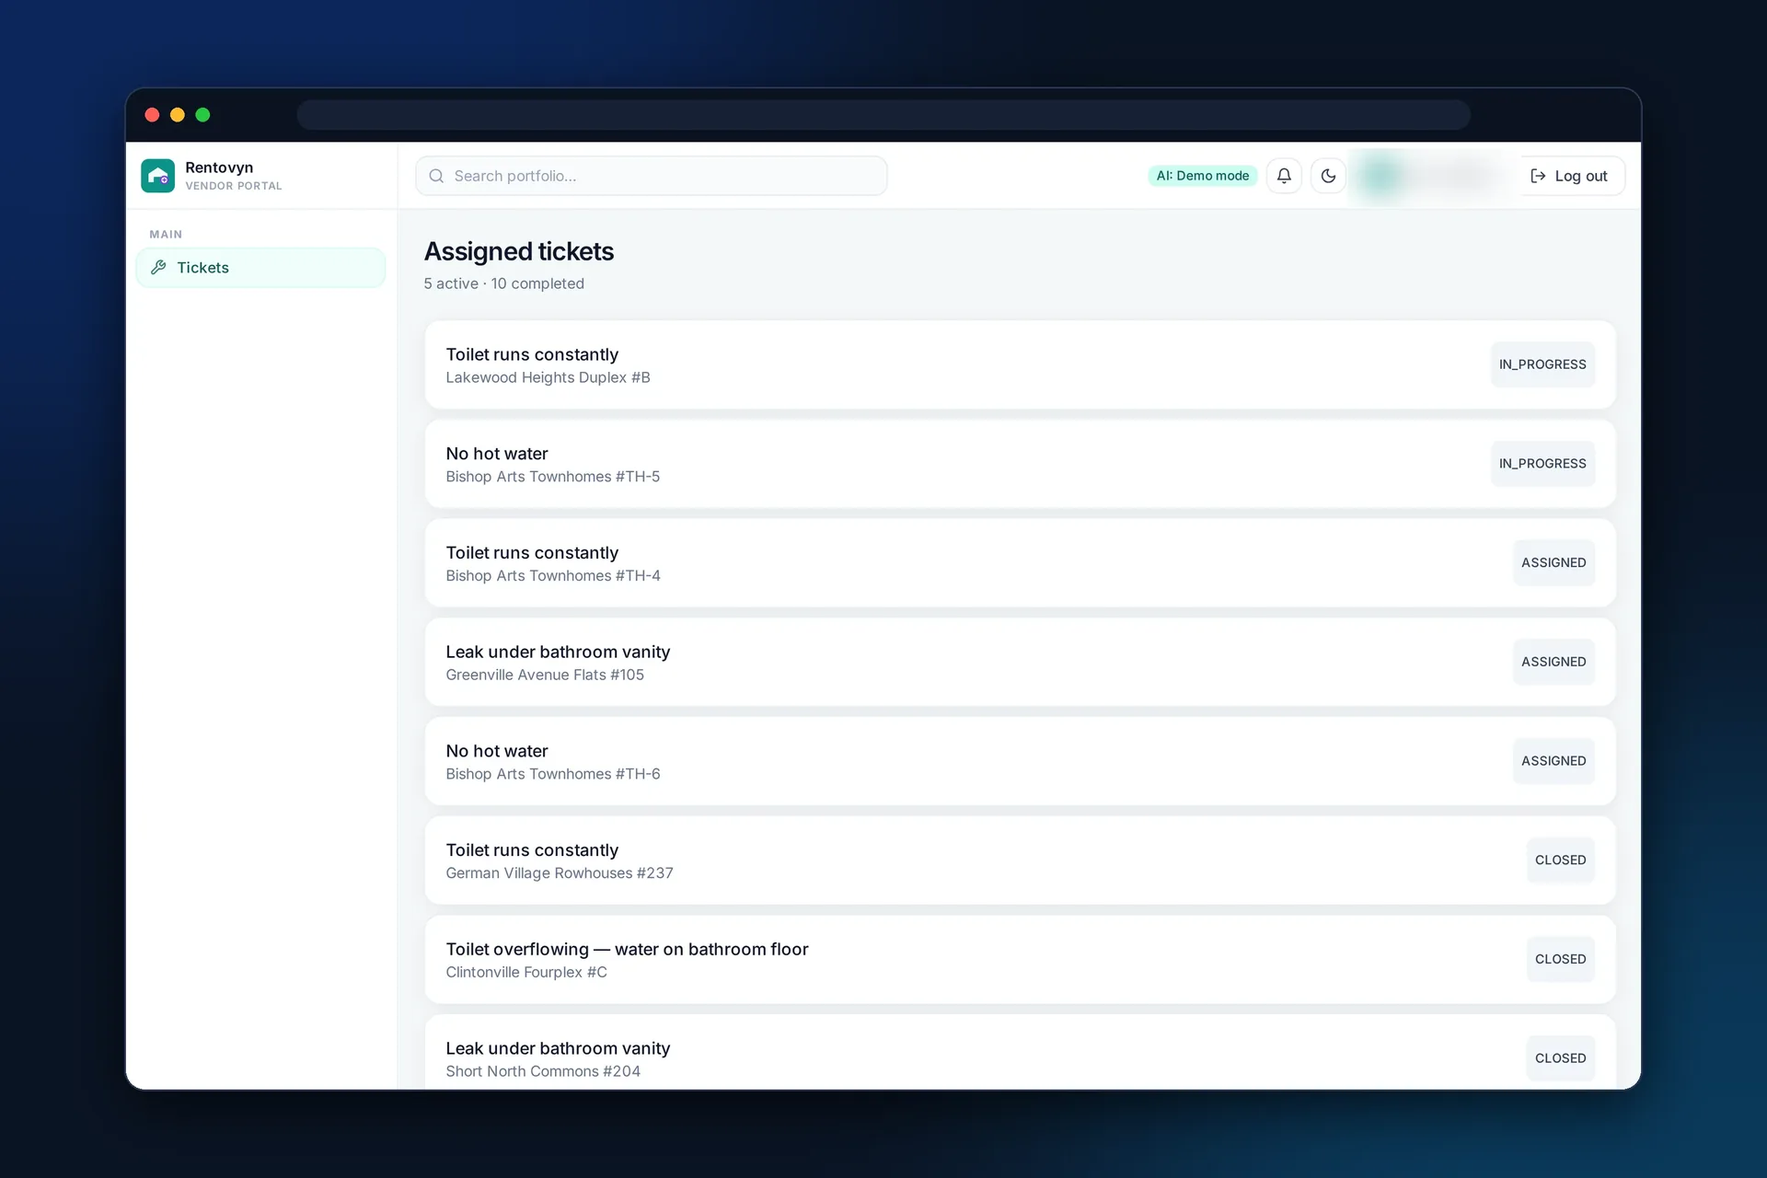Open Bishop Arts Townhomes #TH-5 ticket
1767x1178 pixels.
tap(1020, 464)
